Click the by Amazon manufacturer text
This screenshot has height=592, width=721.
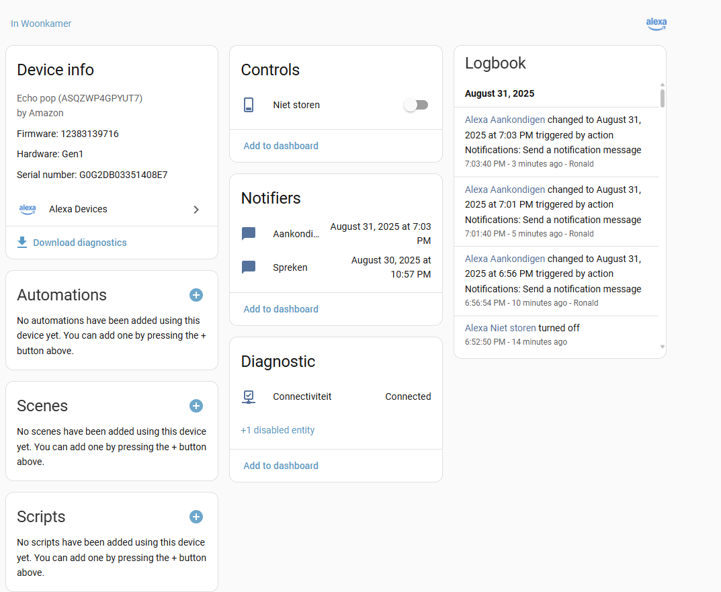coord(40,113)
